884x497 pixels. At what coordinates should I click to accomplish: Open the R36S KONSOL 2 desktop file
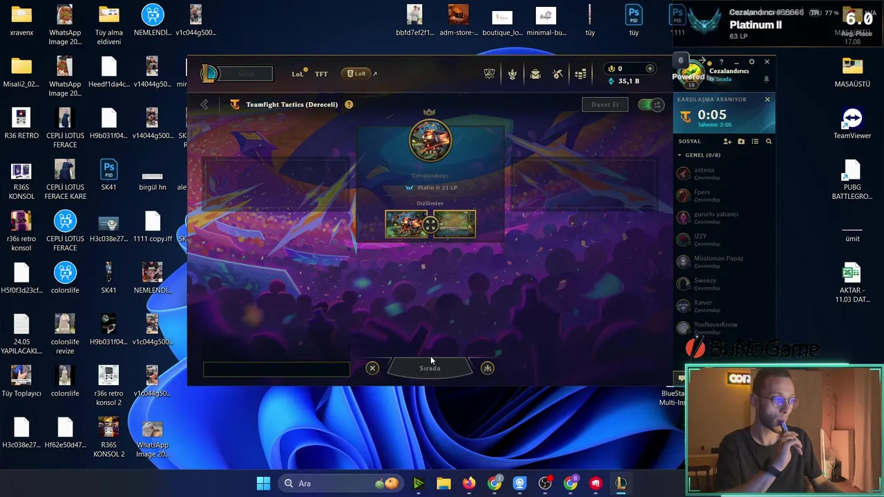tap(108, 438)
